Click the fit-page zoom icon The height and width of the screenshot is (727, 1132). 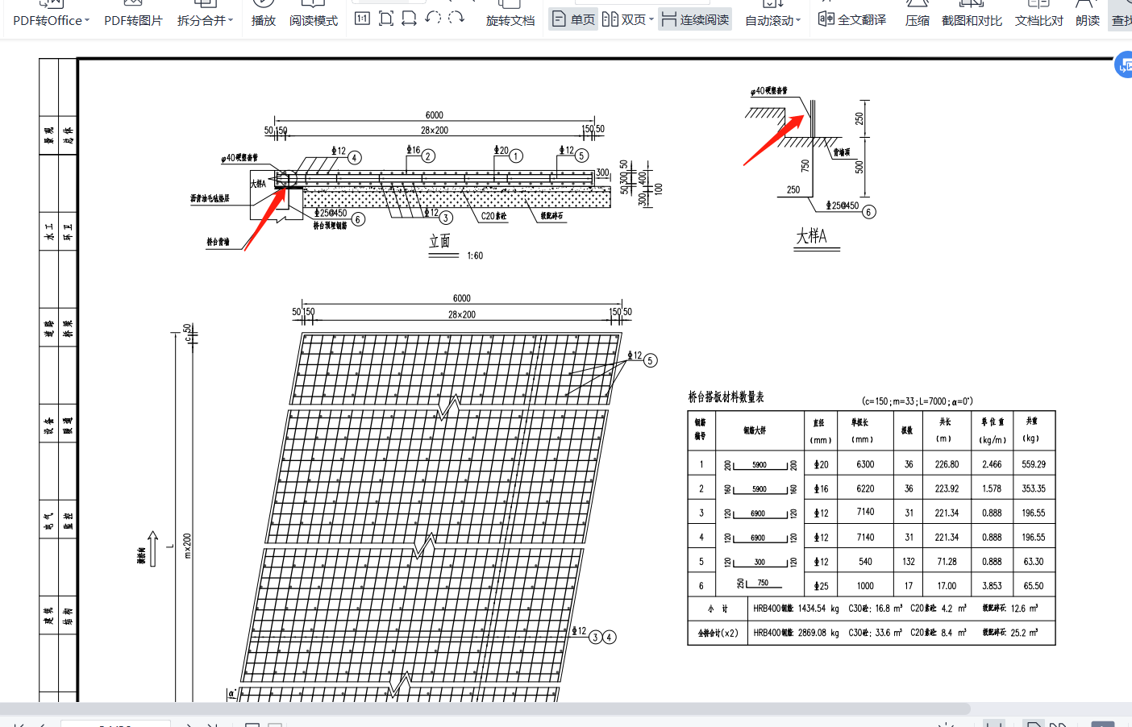pyautogui.click(x=386, y=19)
